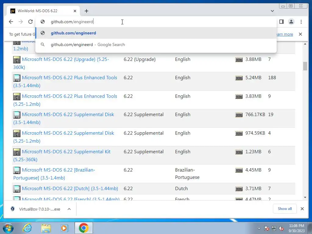Click disk icon beside Supplemental Disk 5.25
This screenshot has width=312, height=234.
[17, 133]
